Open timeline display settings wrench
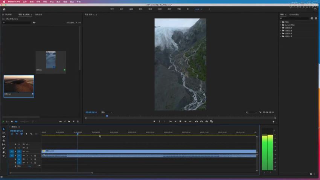The height and width of the screenshot is (180, 320). coord(31,134)
